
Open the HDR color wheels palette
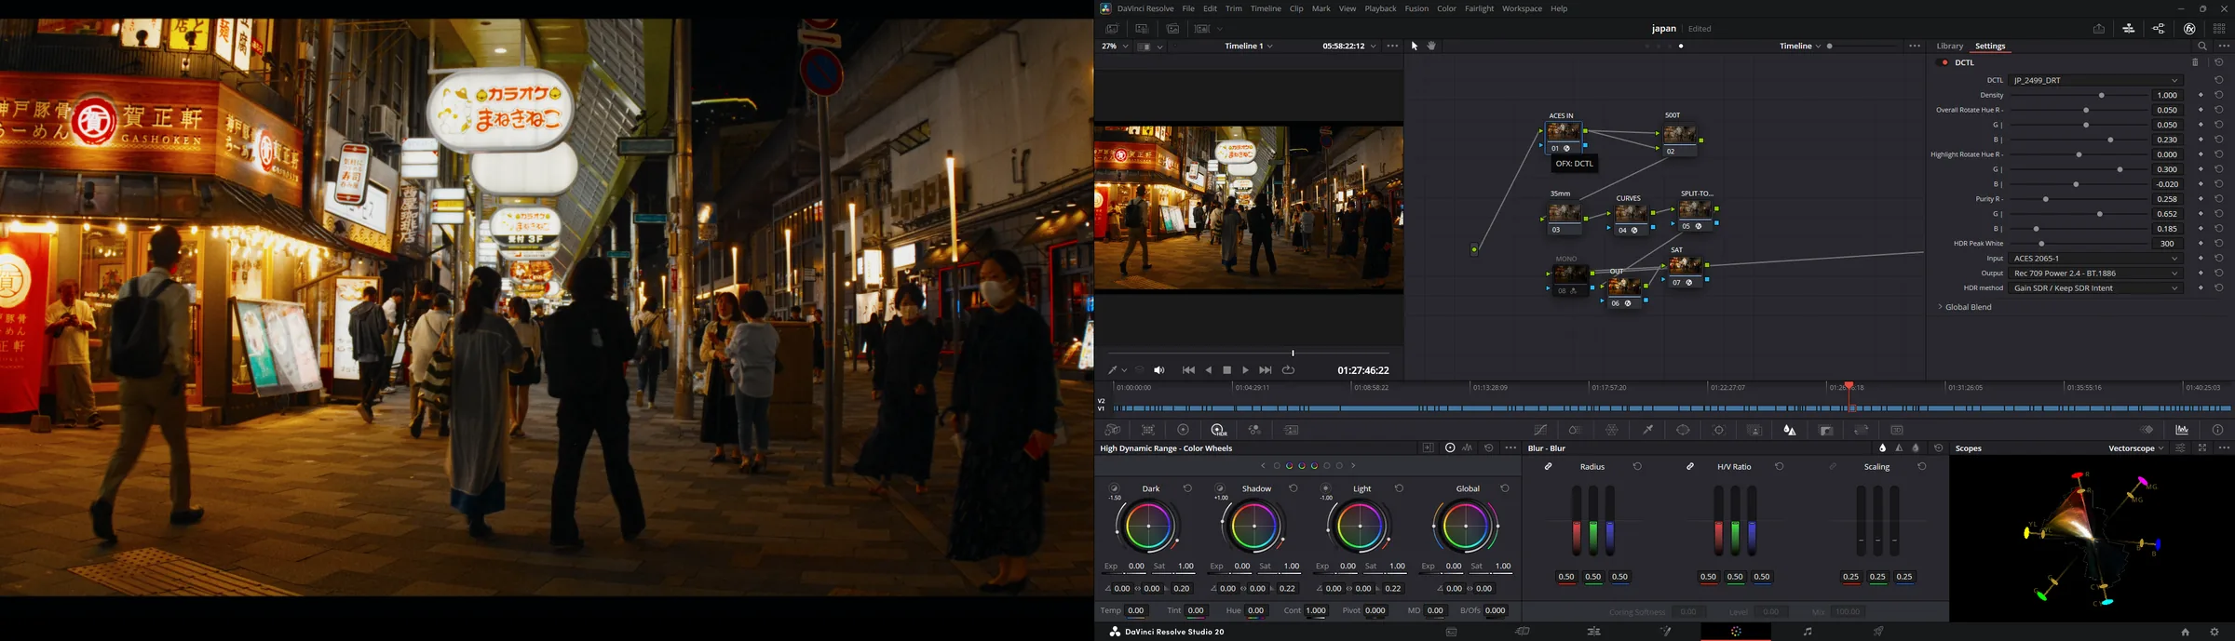coord(1218,430)
